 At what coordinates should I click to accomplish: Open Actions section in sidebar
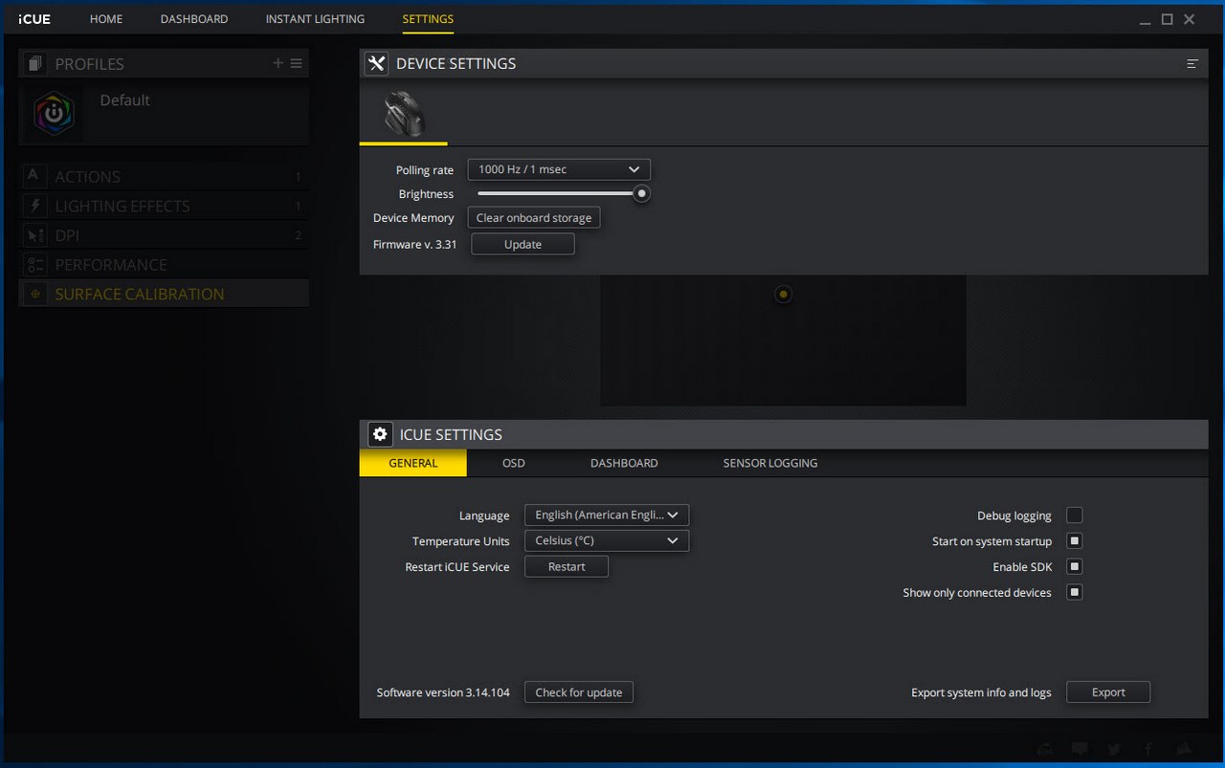click(x=164, y=177)
